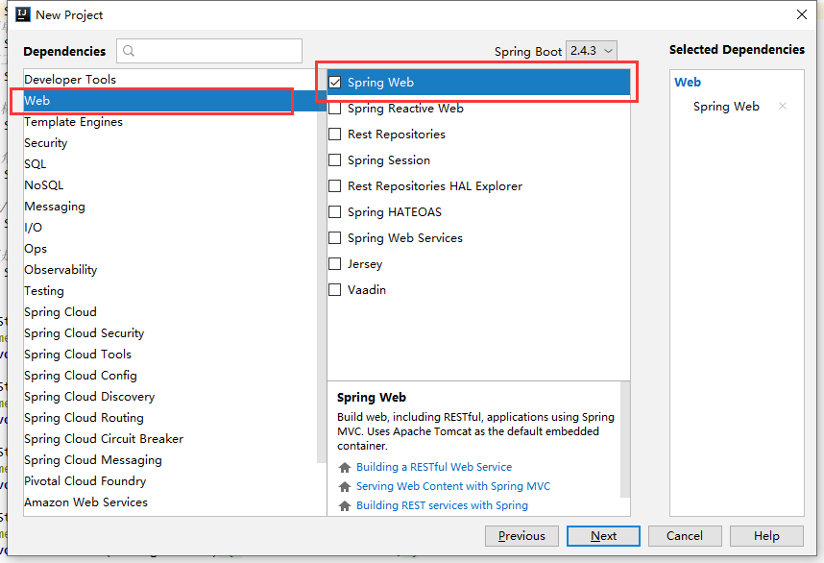This screenshot has height=563, width=824.
Task: Click house icon beside Building REST services
Action: [345, 505]
